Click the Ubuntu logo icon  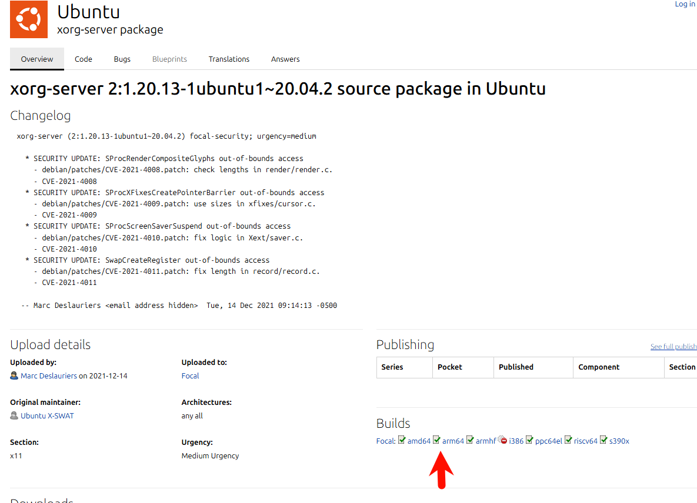pos(28,19)
